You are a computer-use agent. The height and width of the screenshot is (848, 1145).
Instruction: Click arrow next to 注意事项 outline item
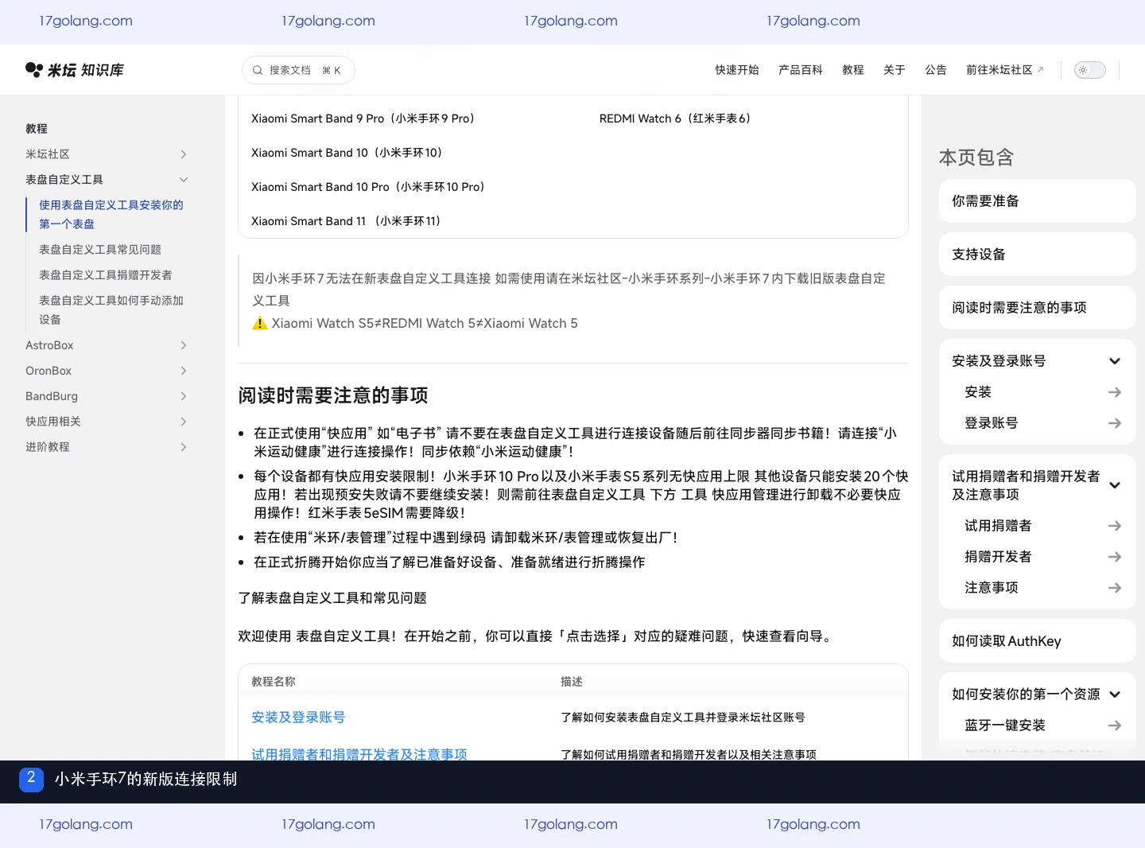click(1115, 588)
